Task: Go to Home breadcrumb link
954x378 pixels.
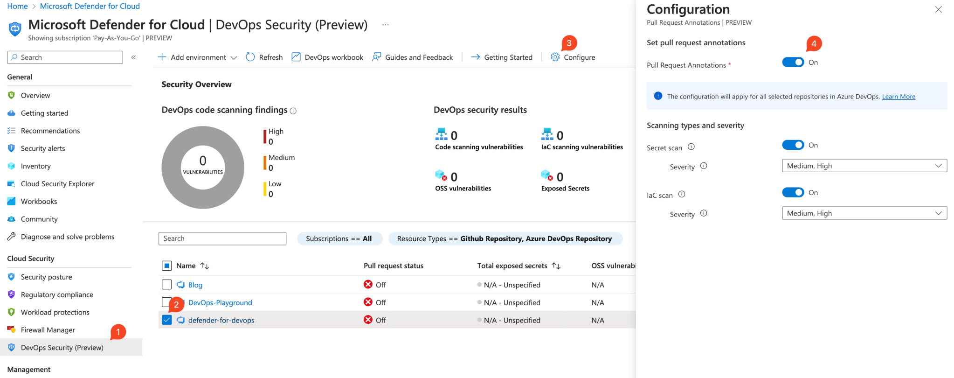Action: 18,6
